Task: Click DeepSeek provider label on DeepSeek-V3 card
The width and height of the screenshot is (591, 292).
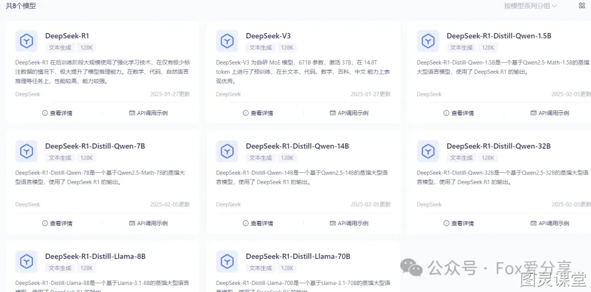Action: pyautogui.click(x=228, y=94)
